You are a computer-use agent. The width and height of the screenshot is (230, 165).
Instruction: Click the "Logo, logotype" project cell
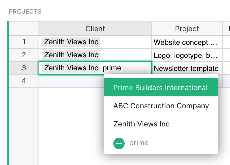(186, 55)
